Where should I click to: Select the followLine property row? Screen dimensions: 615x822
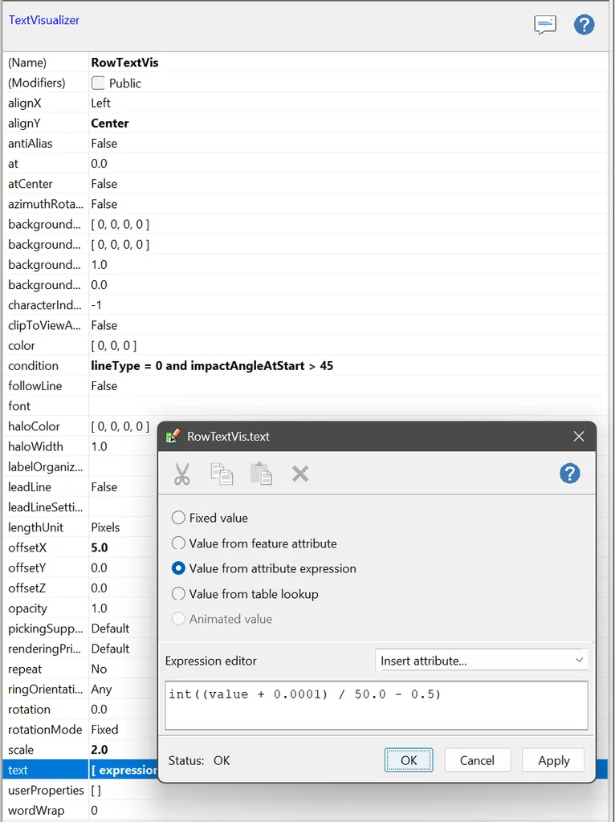(x=305, y=386)
